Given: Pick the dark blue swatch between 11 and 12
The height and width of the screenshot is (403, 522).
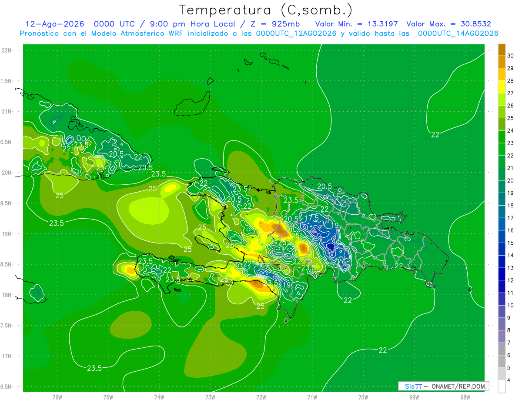Looking at the screenshot, I should (x=502, y=287).
